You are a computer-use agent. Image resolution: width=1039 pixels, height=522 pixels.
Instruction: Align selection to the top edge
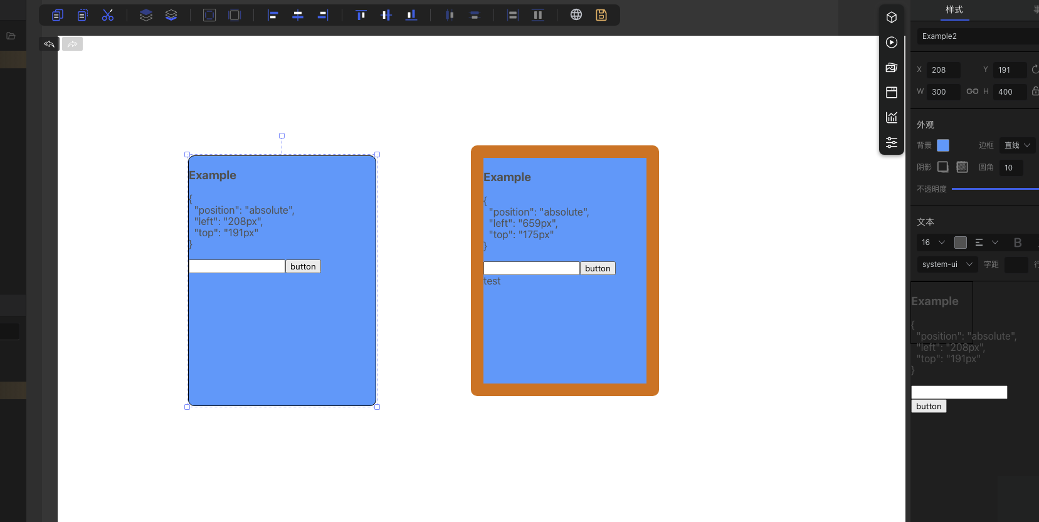[361, 15]
